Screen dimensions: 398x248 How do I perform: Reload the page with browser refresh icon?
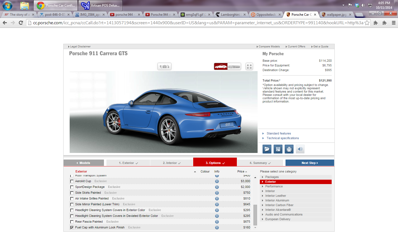coord(21,23)
